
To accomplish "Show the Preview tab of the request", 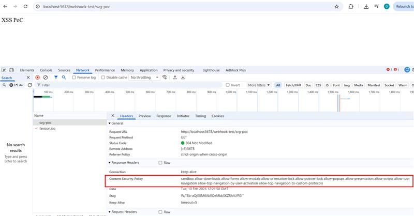I will click(x=145, y=116).
